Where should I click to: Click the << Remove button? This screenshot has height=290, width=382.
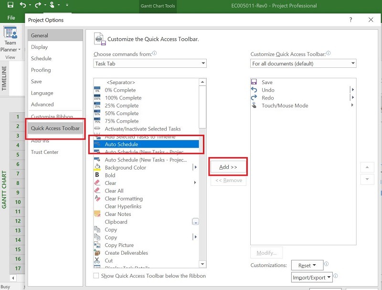pos(229,180)
